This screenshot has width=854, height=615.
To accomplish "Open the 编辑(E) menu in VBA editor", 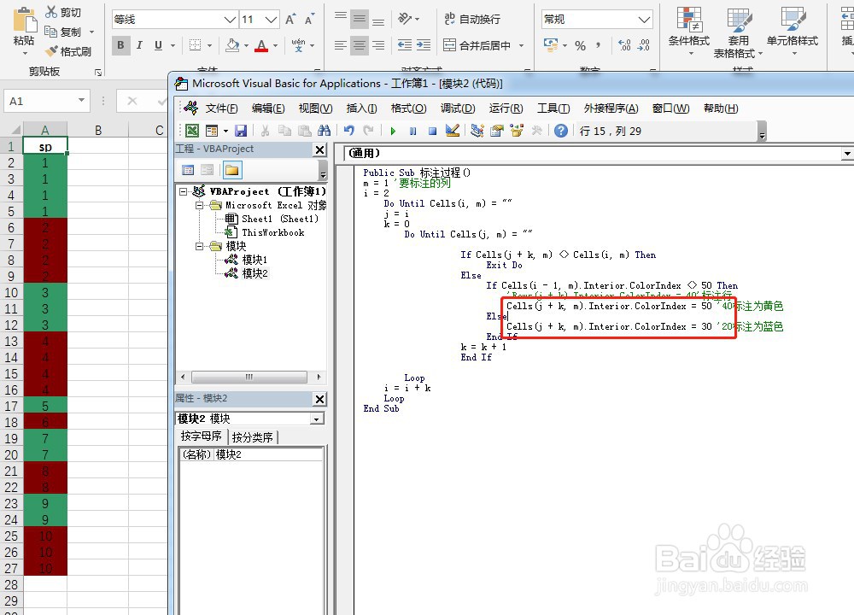I will [x=268, y=108].
